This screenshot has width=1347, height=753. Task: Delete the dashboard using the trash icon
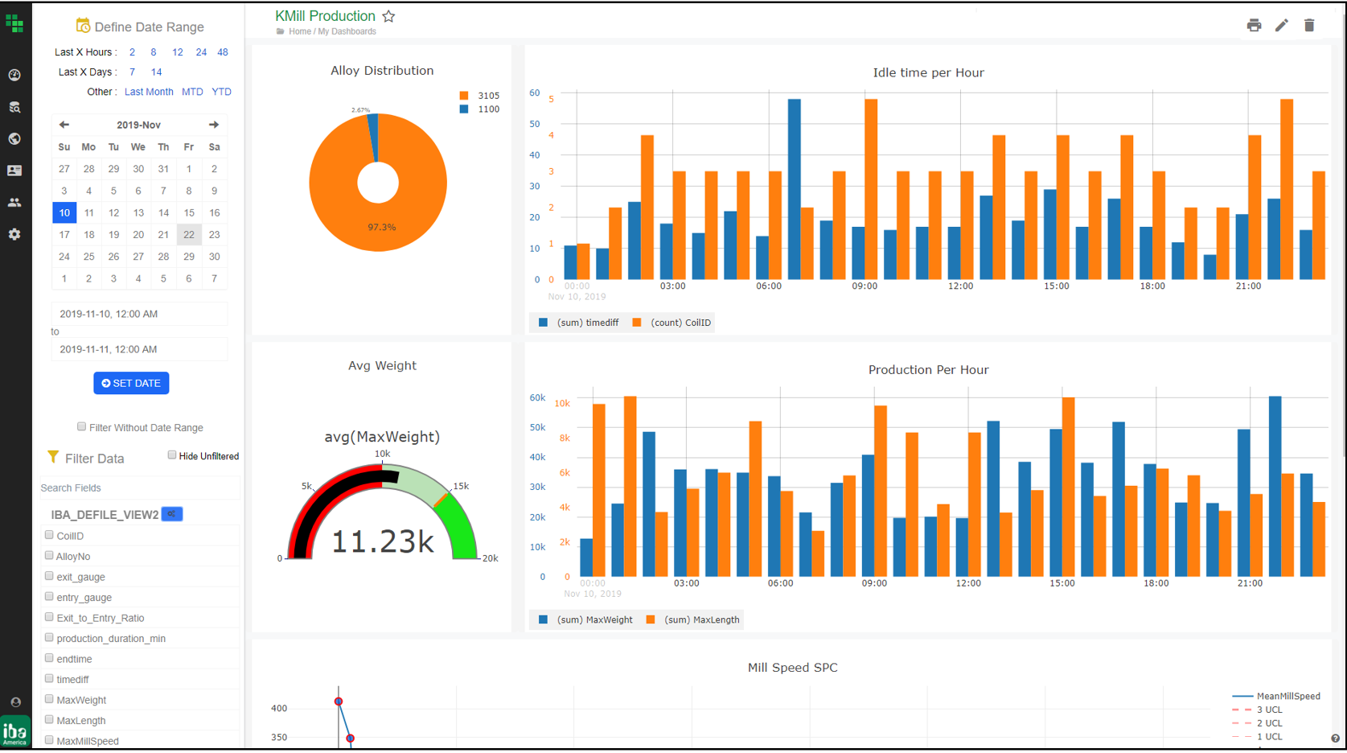1309,25
